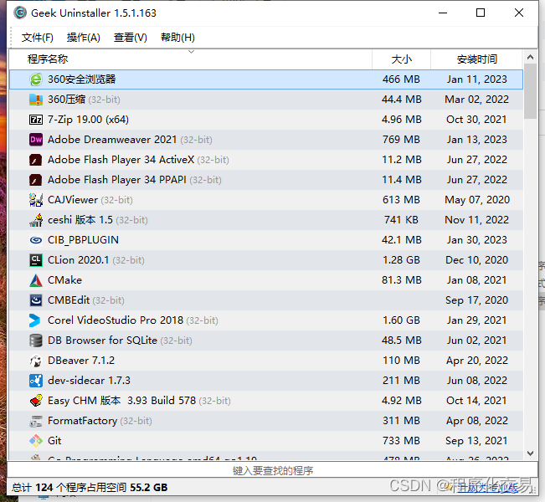Screen dimensions: 545x502
Task: Click the Jan 30, 2023 install date
Action: tap(477, 240)
